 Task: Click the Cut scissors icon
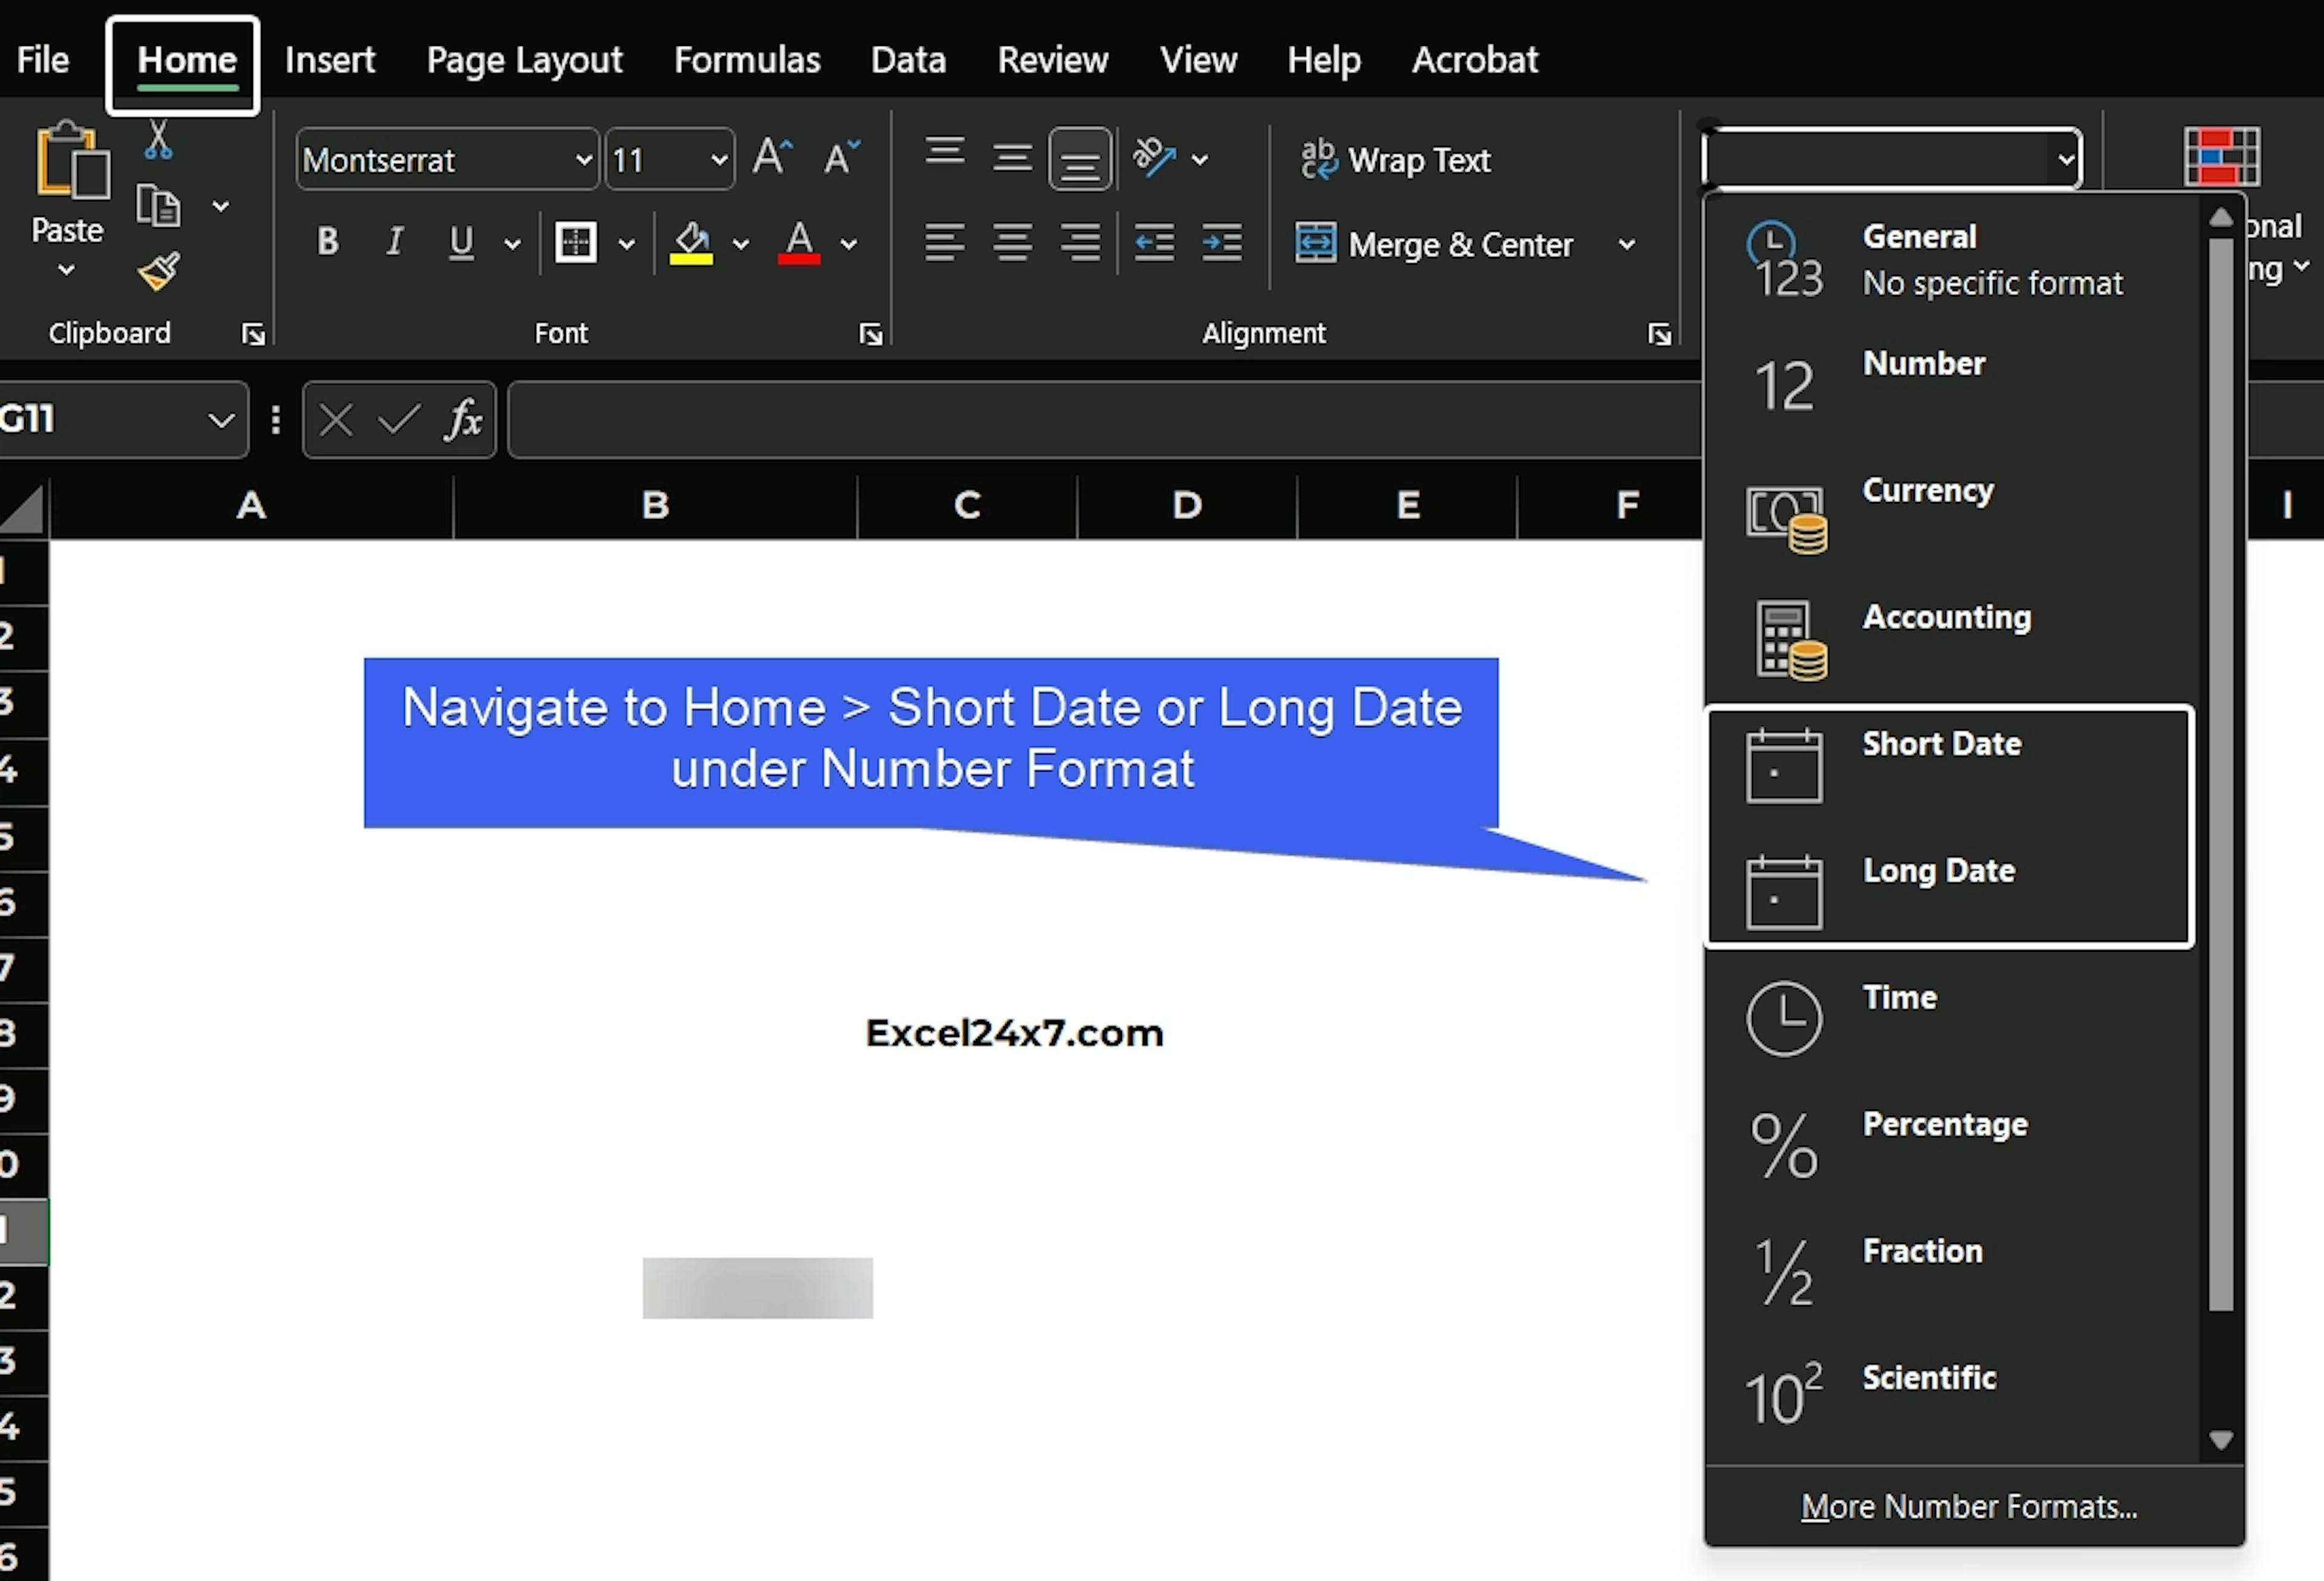pos(158,141)
